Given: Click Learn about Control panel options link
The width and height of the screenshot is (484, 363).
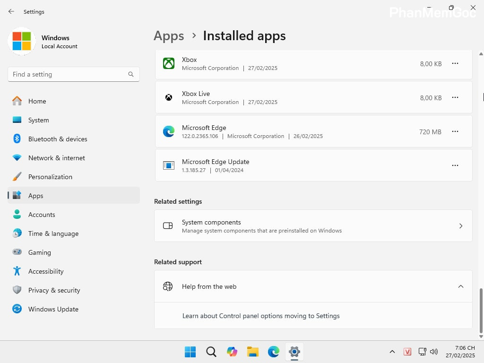Looking at the screenshot, I should pos(261,316).
